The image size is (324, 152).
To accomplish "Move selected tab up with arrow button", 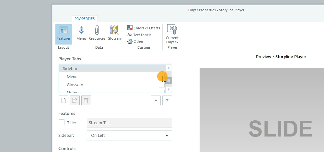I will (156, 100).
